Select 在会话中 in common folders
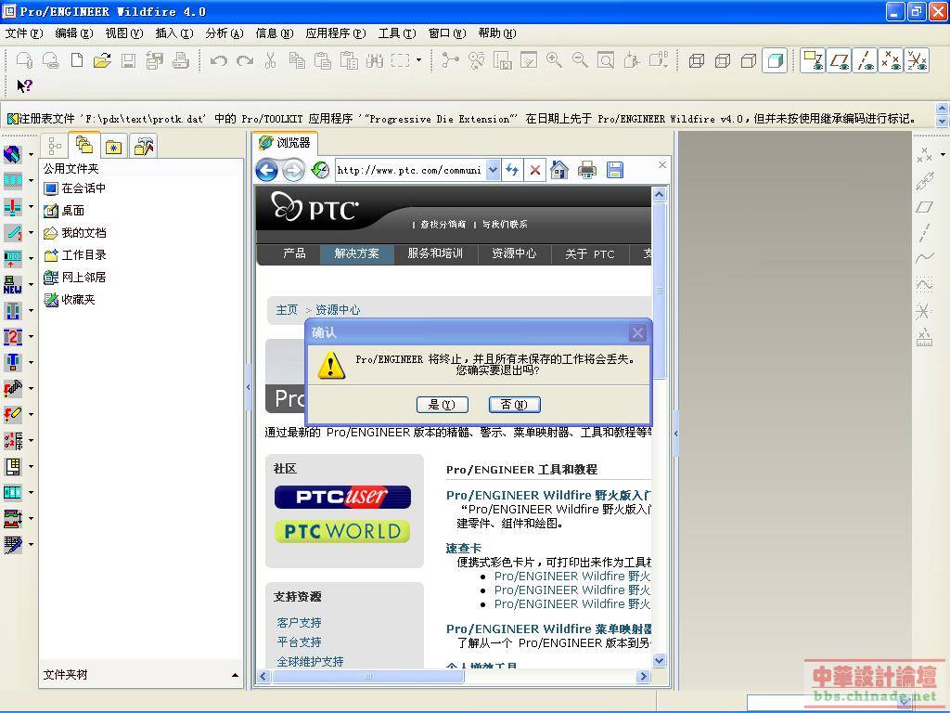Image resolution: width=950 pixels, height=713 pixels. [x=74, y=188]
